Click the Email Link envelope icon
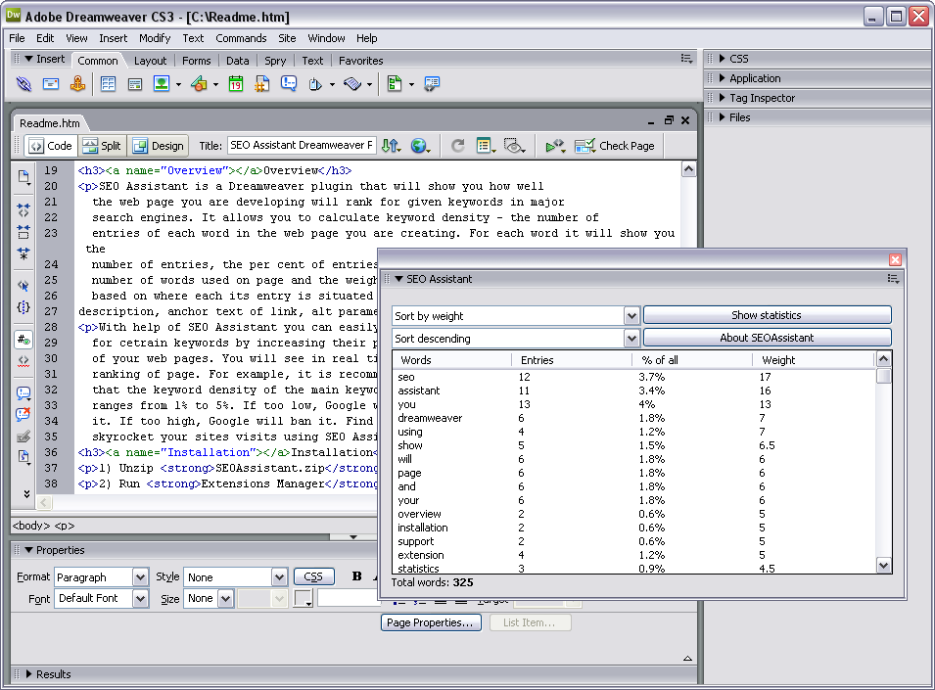Screen dimensions: 935x690 (x=50, y=85)
